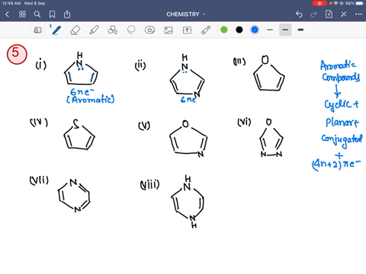Close the editing toolbar with the X
The image size is (366, 274).
(344, 14)
